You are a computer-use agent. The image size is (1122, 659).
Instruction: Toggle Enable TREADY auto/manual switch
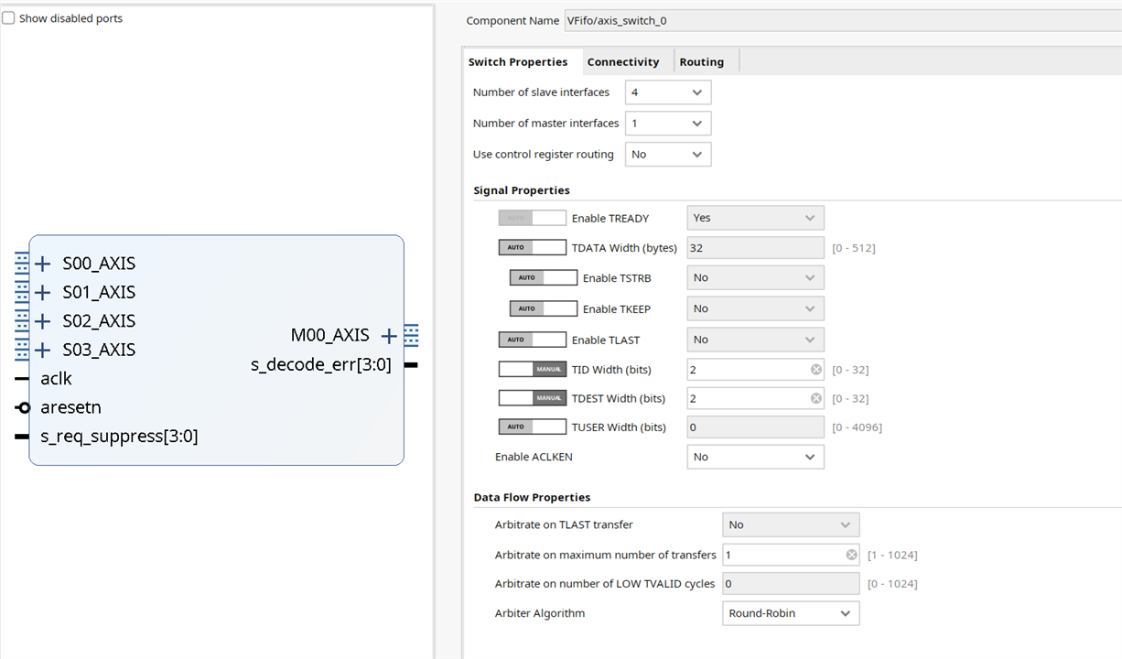(532, 218)
